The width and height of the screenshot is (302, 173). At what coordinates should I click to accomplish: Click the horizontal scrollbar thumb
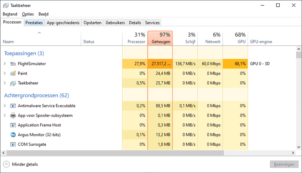point(115,153)
